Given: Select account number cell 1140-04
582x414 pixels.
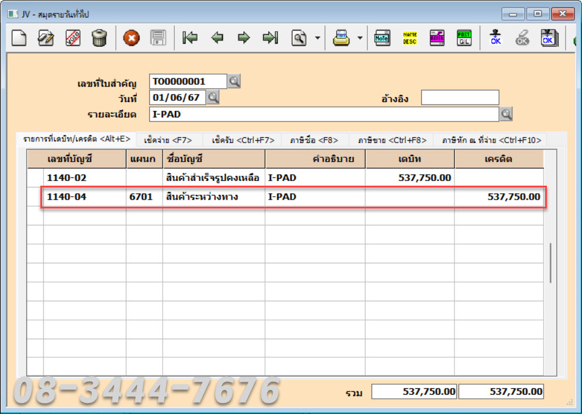Looking at the screenshot, I should tap(85, 197).
